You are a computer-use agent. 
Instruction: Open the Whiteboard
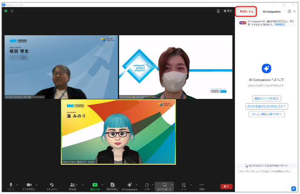(164, 186)
